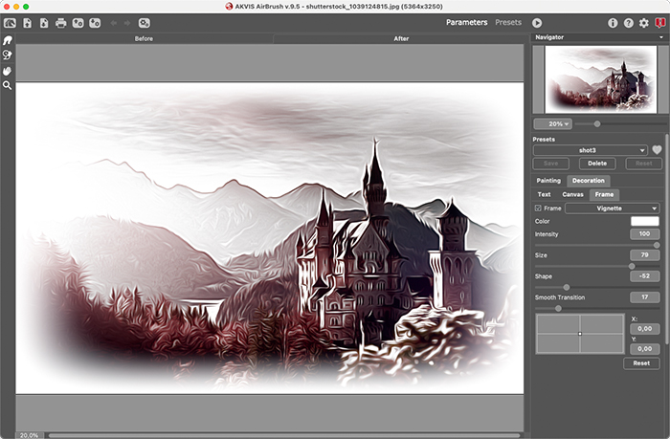Switch to the Canvas tab
This screenshot has width=670, height=439.
pos(572,194)
